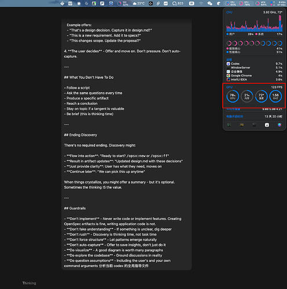Click the CPU usage history graph

tap(255, 24)
